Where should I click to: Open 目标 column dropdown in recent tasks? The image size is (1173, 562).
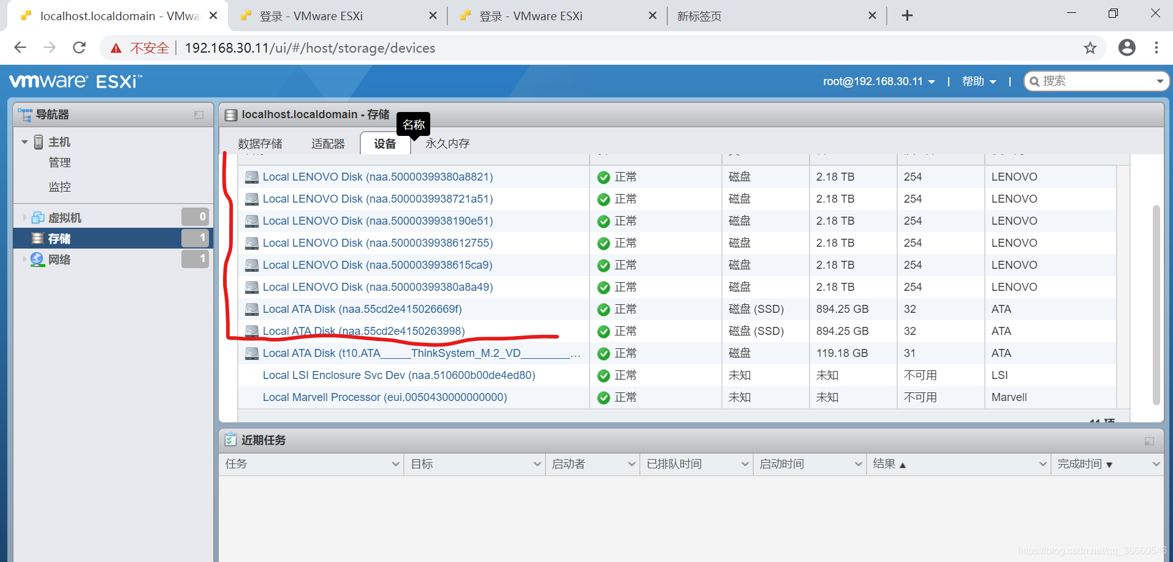(x=537, y=464)
